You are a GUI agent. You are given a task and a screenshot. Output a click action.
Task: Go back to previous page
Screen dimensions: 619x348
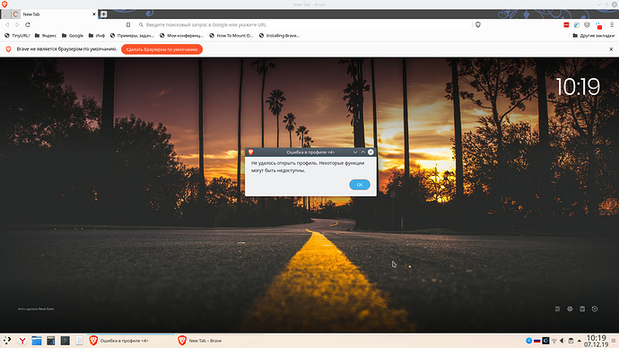point(7,24)
